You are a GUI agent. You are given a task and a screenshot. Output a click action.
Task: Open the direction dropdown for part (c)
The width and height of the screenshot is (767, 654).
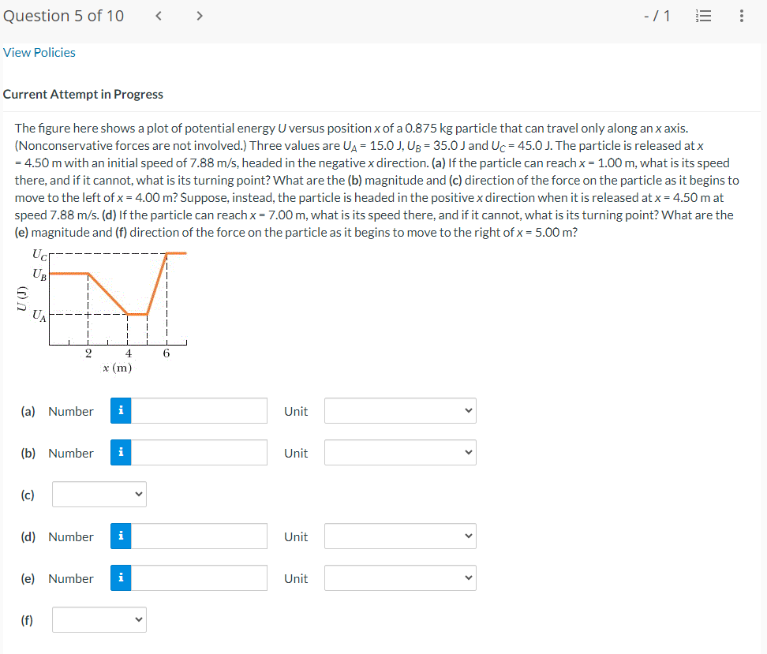tap(99, 494)
